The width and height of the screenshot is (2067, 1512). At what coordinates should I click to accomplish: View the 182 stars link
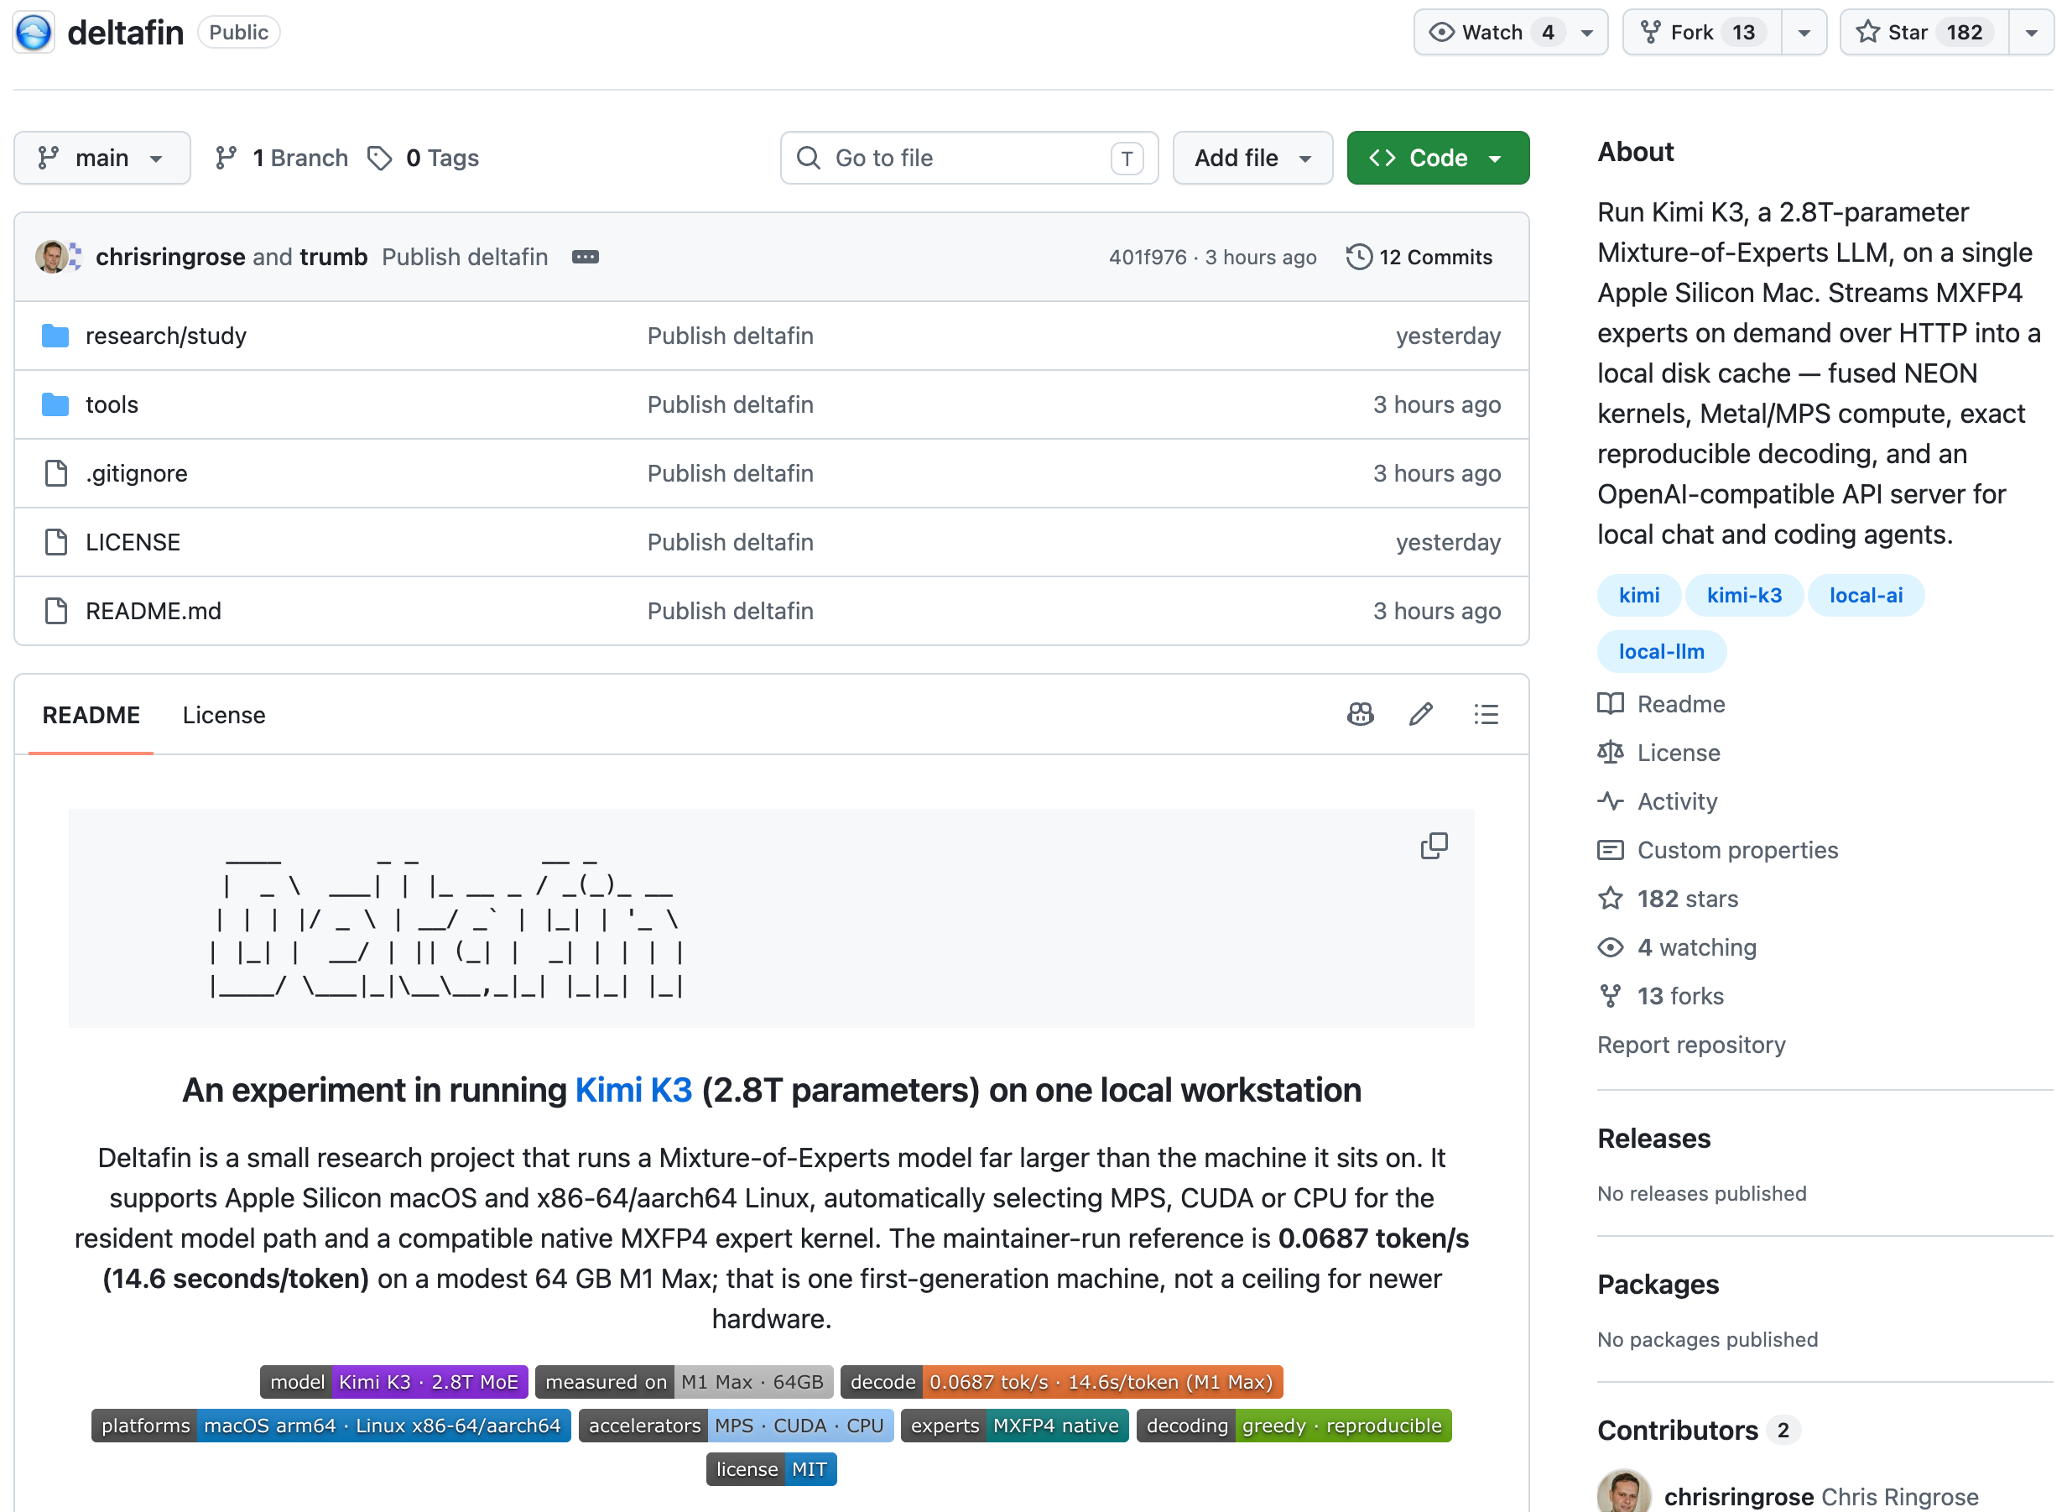[1668, 899]
